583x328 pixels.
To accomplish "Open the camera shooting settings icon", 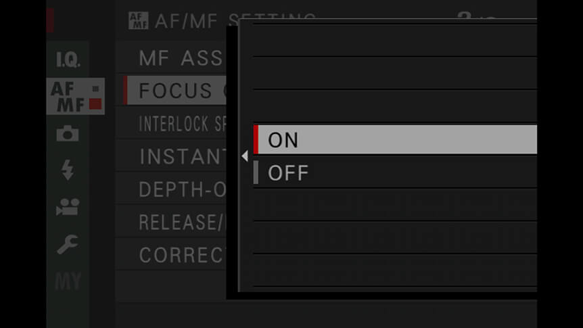I will [68, 133].
